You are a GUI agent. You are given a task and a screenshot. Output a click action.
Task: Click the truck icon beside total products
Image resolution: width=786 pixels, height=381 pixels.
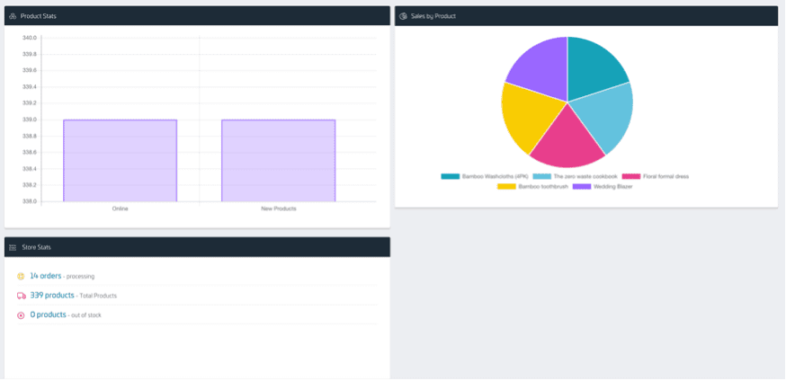[x=21, y=296]
